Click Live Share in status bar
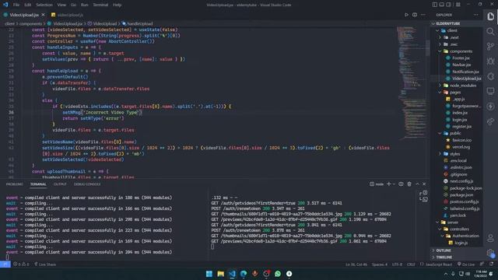This screenshot has height=280, width=498. click(x=45, y=264)
